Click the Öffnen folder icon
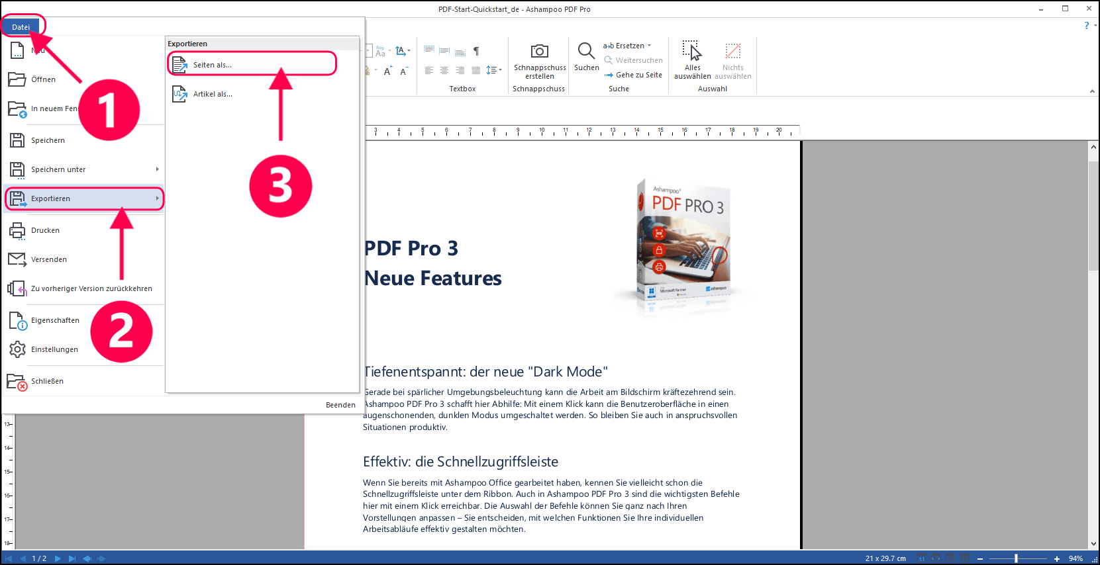Image resolution: width=1100 pixels, height=565 pixels. click(x=17, y=79)
